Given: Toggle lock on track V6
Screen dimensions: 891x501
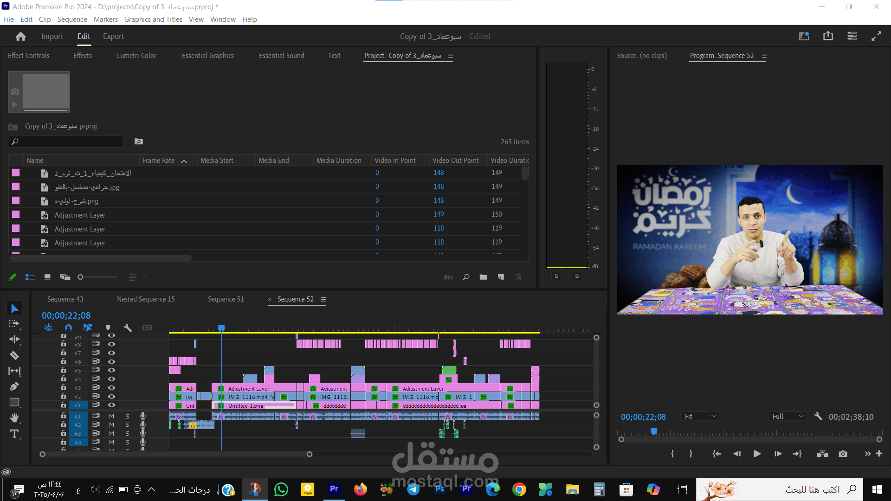Looking at the screenshot, I should (64, 361).
